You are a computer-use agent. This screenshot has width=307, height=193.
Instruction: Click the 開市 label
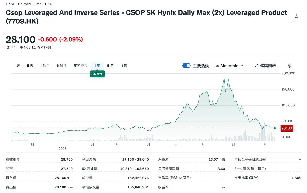[9, 169]
